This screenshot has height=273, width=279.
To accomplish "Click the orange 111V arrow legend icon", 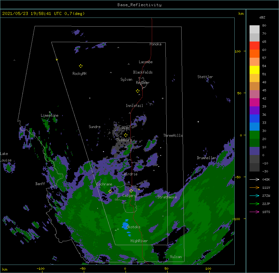I will tap(254, 187).
